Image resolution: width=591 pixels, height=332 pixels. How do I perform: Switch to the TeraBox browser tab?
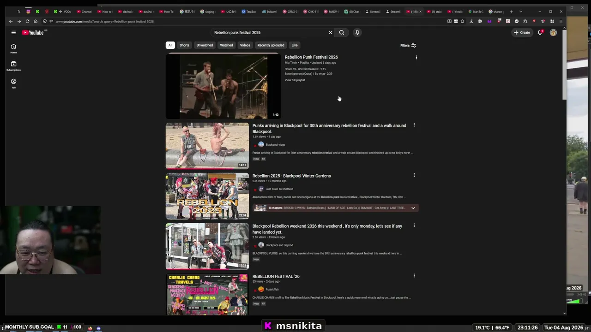tap(249, 12)
